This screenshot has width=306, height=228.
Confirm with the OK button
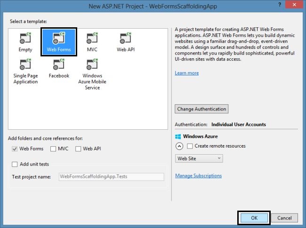pyautogui.click(x=254, y=218)
